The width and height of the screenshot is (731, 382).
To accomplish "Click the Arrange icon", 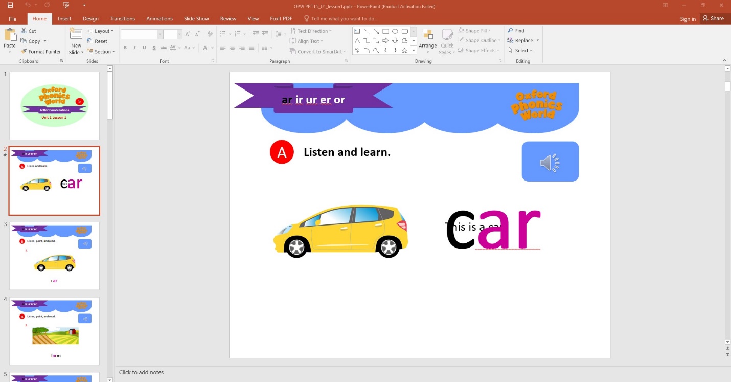I will pos(427,35).
